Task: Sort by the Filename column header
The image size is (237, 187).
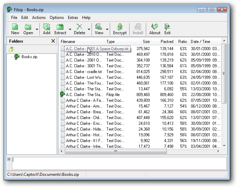Action: (x=81, y=42)
